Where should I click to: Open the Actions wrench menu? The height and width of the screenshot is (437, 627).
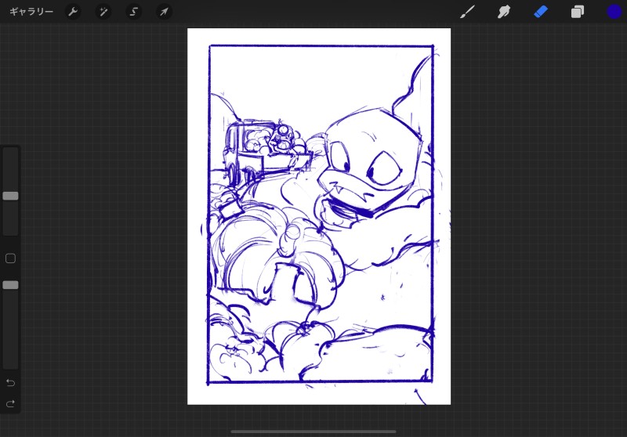73,12
